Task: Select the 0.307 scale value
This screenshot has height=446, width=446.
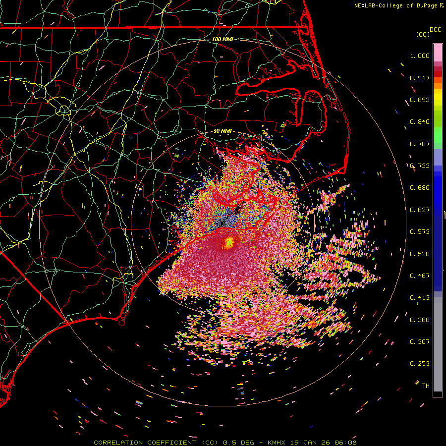Action: [x=420, y=342]
